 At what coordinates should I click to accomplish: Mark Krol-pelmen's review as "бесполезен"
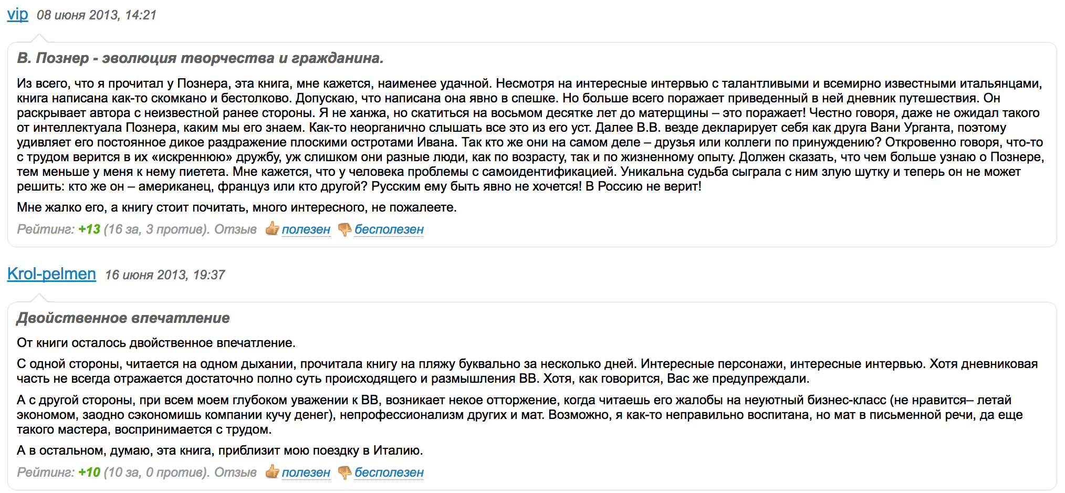pos(389,473)
